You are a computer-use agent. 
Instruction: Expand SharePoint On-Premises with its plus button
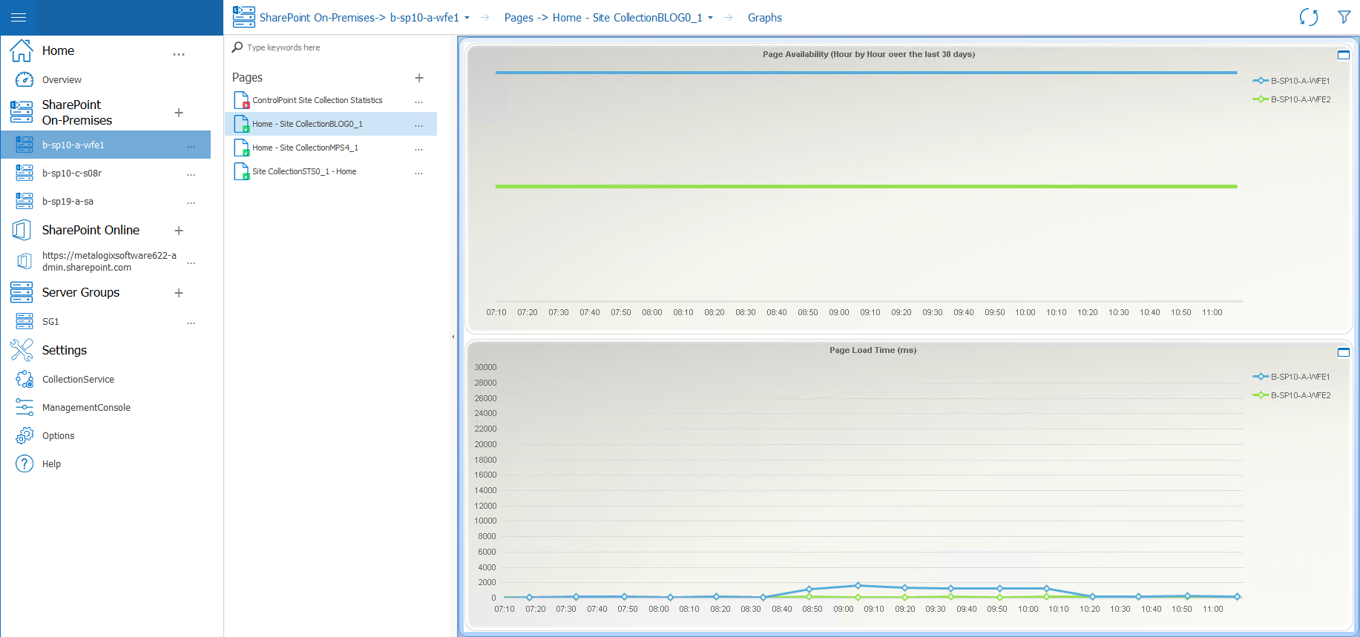coord(179,113)
